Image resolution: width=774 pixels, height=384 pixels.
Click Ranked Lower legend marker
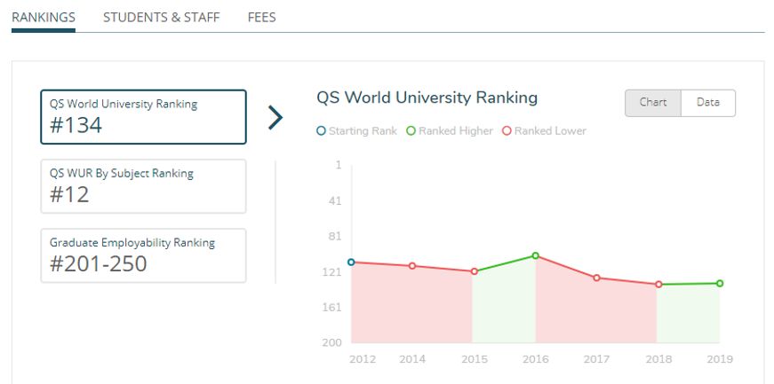[507, 131]
